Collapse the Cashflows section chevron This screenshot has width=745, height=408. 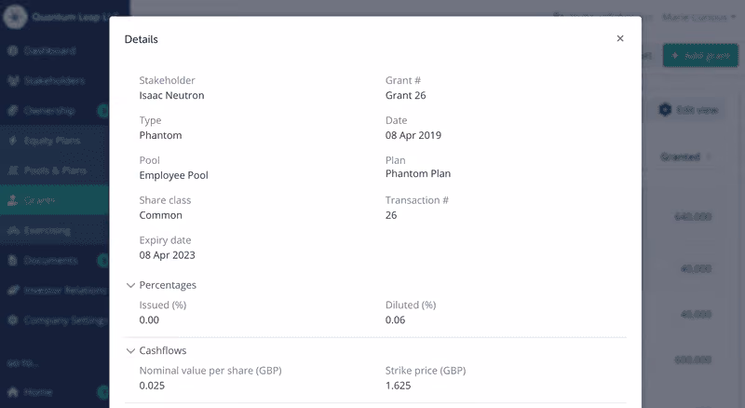tap(130, 351)
